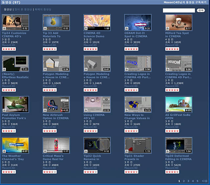Screen dimensions: 210x185
Task: Click plus icon on New Ways to Change Values thumbnail
Action: 127,110
